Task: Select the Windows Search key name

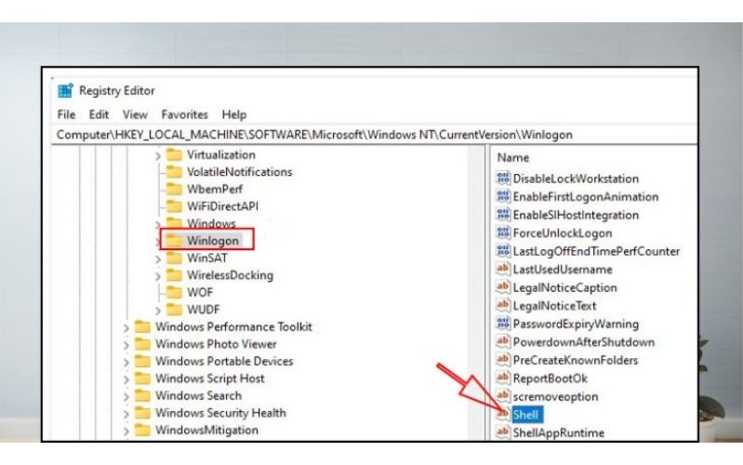Action: tap(199, 396)
